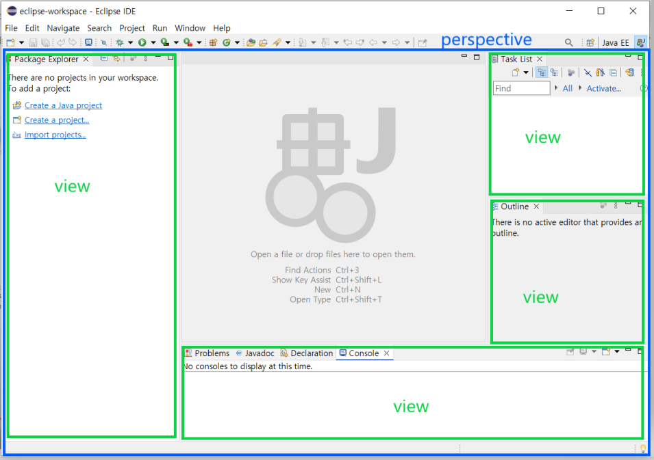Viewport: 654px width, 460px height.
Task: Expand the Coverage dropdown arrow
Action: tap(176, 42)
